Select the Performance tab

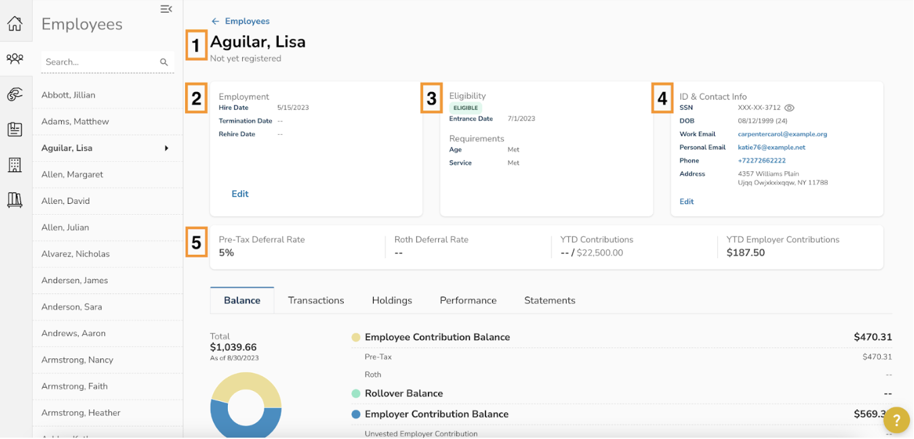(468, 300)
